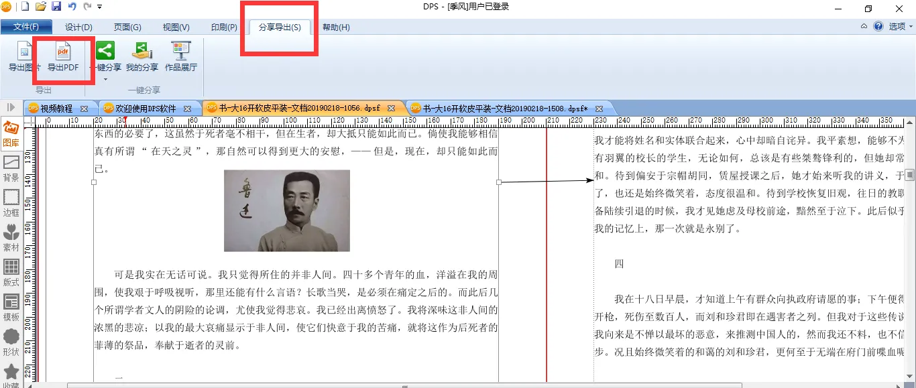Toggle the side panel arrow left of tabs
Screen dimensions: 916x388
(11, 107)
